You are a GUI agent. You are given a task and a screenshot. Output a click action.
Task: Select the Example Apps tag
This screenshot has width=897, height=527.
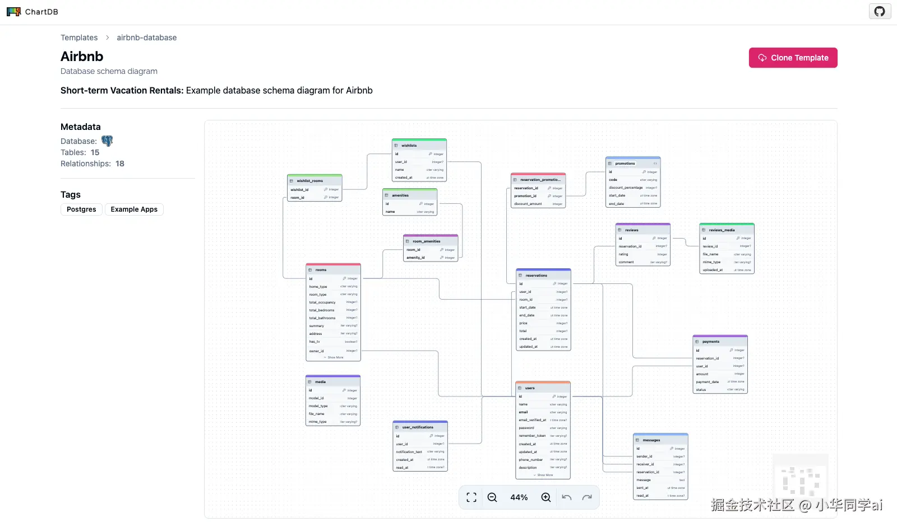coord(134,209)
